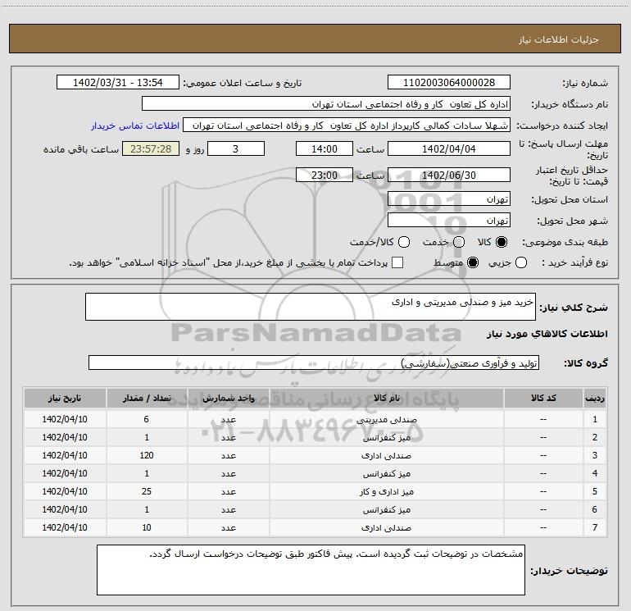631x611 pixels.
Task: Click the deadline time field 14:00
Action: [325, 149]
